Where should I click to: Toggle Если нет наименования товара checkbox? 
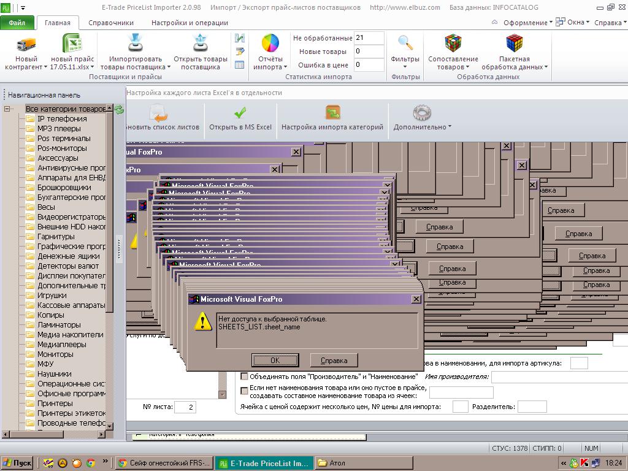[x=244, y=391]
